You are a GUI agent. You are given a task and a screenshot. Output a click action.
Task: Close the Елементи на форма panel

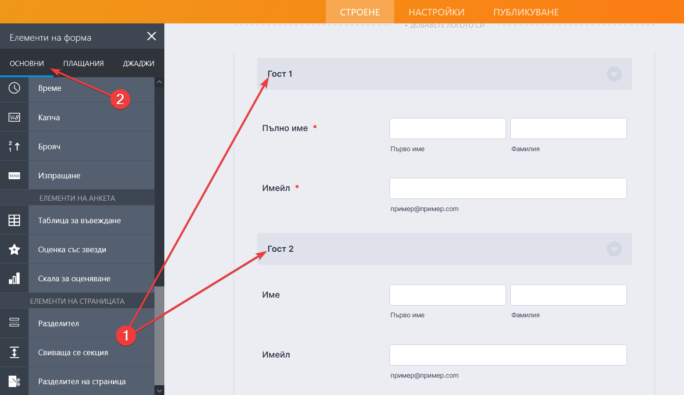pos(152,36)
